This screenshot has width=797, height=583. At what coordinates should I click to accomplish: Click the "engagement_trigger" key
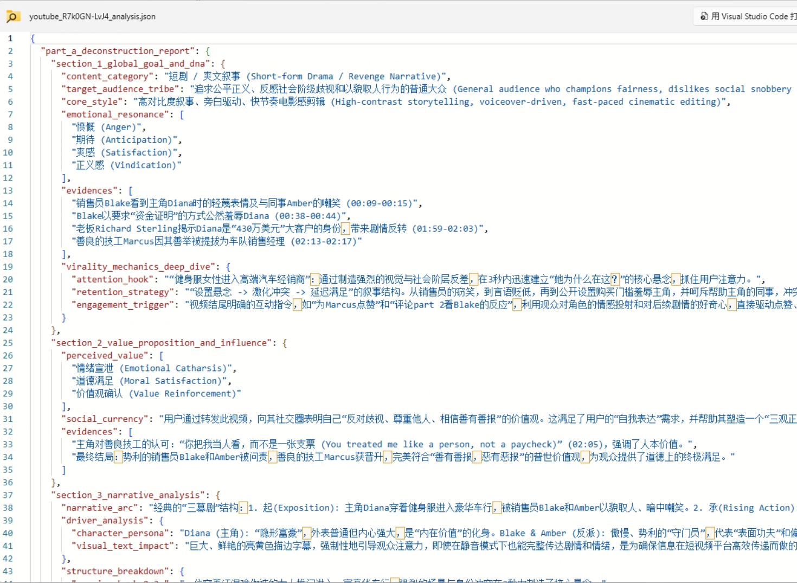[123, 305]
